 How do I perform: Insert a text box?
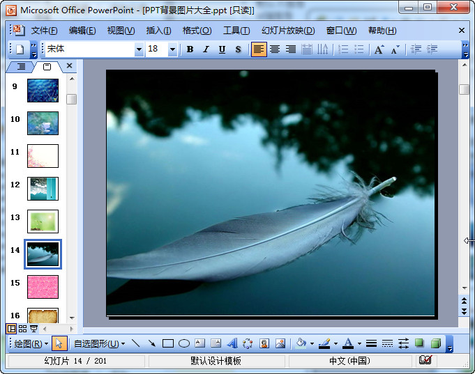tap(200, 343)
